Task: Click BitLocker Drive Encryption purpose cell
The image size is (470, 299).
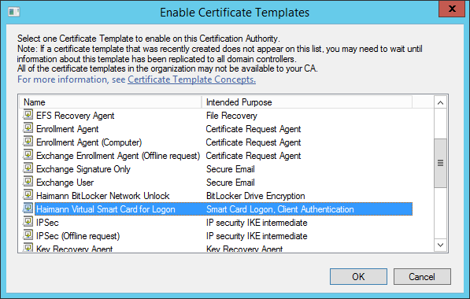Action: [256, 196]
